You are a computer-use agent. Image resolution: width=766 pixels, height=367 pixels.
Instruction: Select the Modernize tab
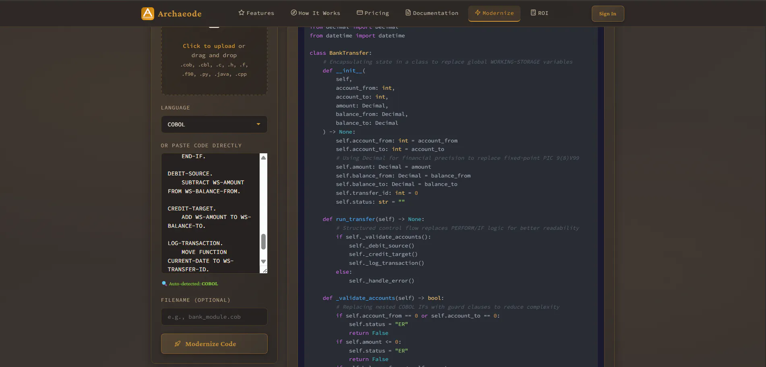tap(494, 13)
